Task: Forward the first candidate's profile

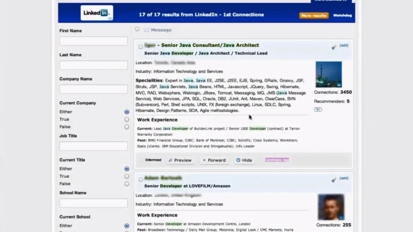Action: pyautogui.click(x=214, y=160)
